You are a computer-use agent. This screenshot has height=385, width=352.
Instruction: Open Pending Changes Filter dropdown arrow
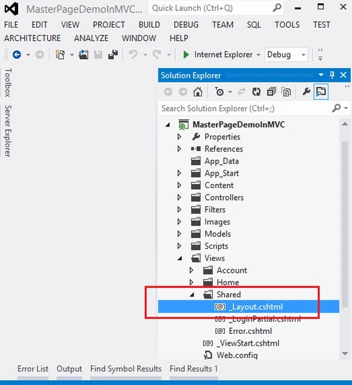tap(230, 92)
